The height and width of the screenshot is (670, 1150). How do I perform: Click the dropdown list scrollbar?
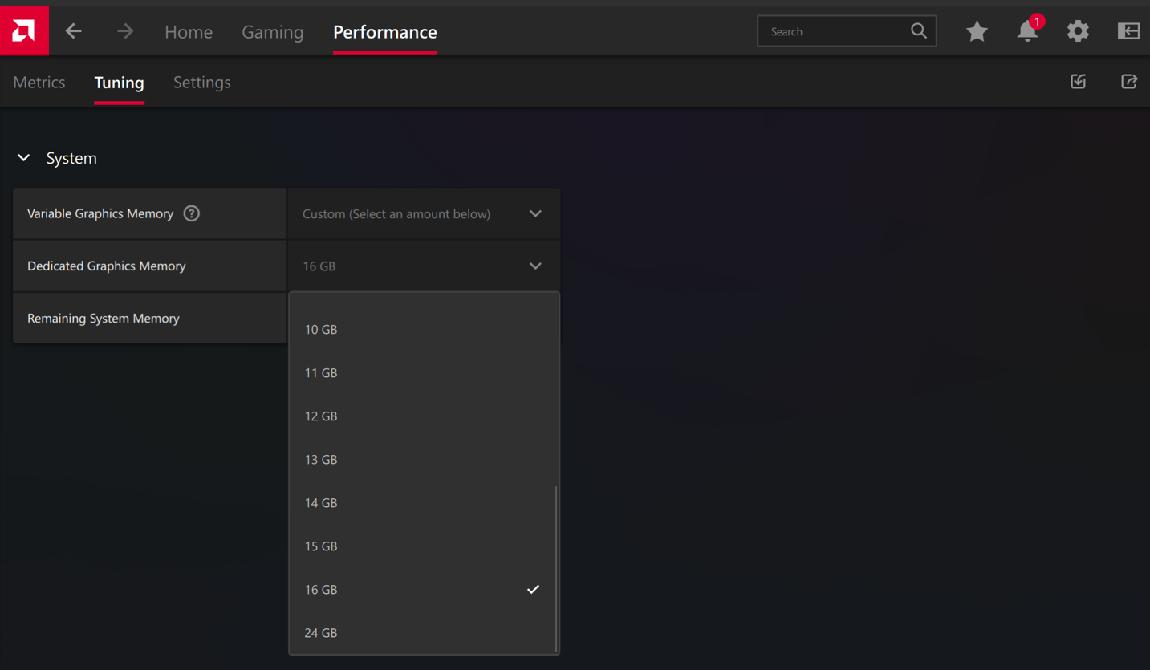coord(556,568)
